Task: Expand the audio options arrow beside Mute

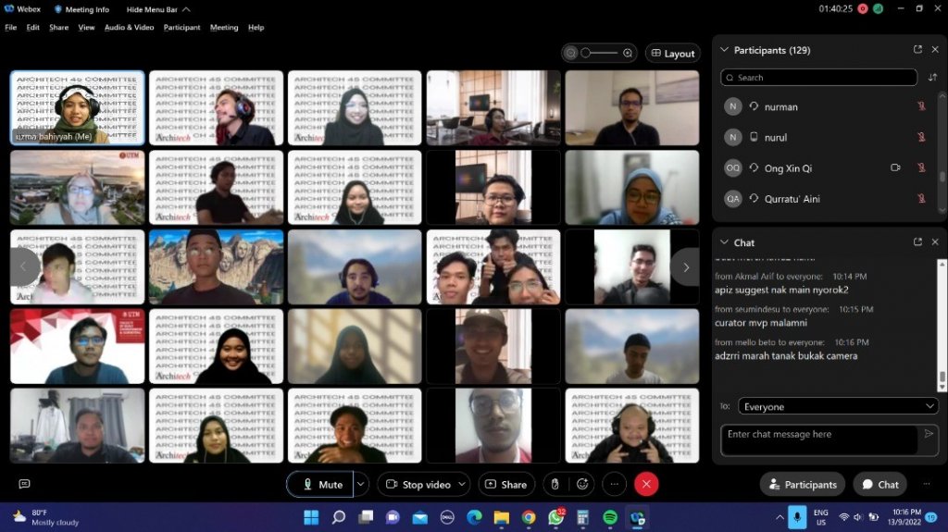Action: coord(361,484)
